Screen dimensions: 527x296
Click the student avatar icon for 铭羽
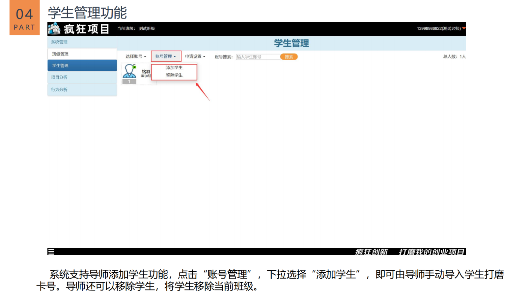click(129, 71)
